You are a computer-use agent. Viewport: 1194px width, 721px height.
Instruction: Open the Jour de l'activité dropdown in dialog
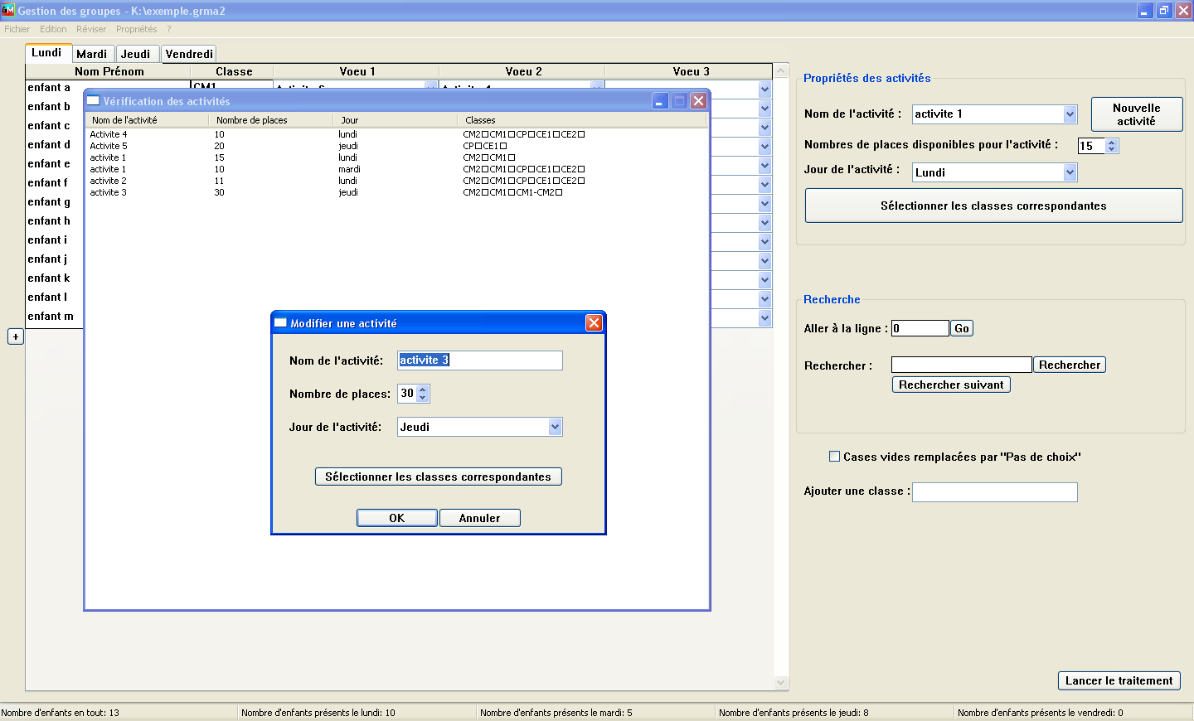pyautogui.click(x=555, y=427)
